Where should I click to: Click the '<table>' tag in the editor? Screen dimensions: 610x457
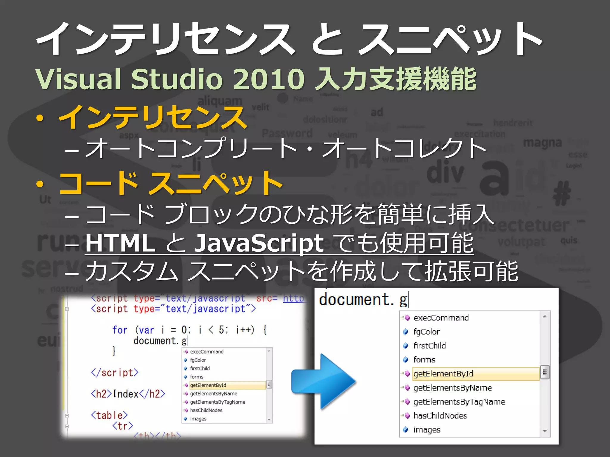109,415
